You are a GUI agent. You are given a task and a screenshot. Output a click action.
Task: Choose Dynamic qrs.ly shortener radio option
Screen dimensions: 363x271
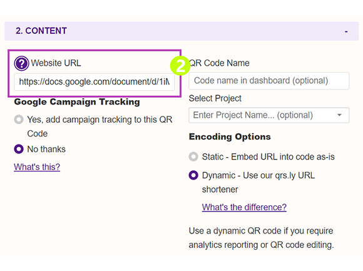pyautogui.click(x=193, y=175)
